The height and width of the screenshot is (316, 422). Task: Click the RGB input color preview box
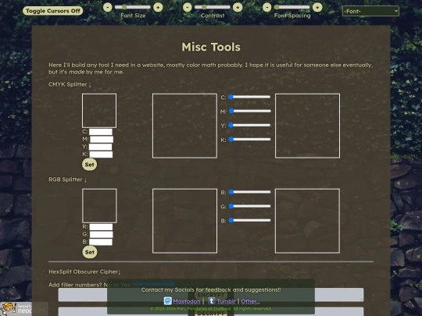99,206
